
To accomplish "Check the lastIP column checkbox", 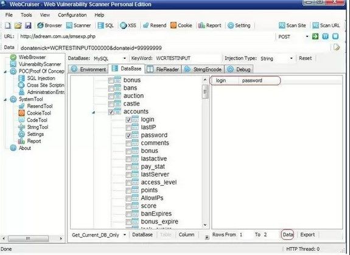I will (x=128, y=127).
